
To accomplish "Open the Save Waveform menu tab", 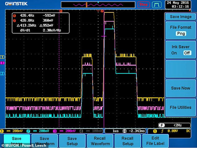I will [45, 141].
